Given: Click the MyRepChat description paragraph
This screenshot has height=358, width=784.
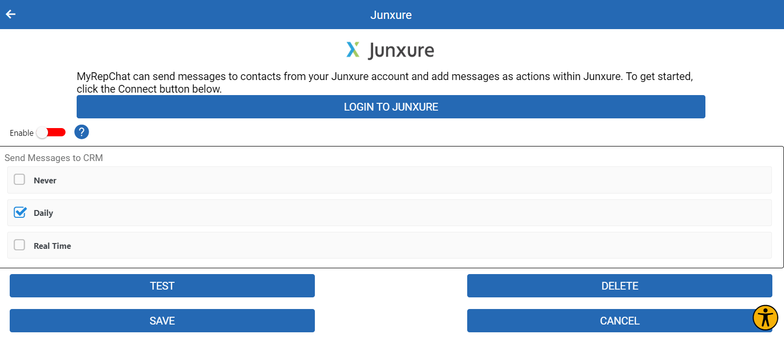Looking at the screenshot, I should (385, 82).
